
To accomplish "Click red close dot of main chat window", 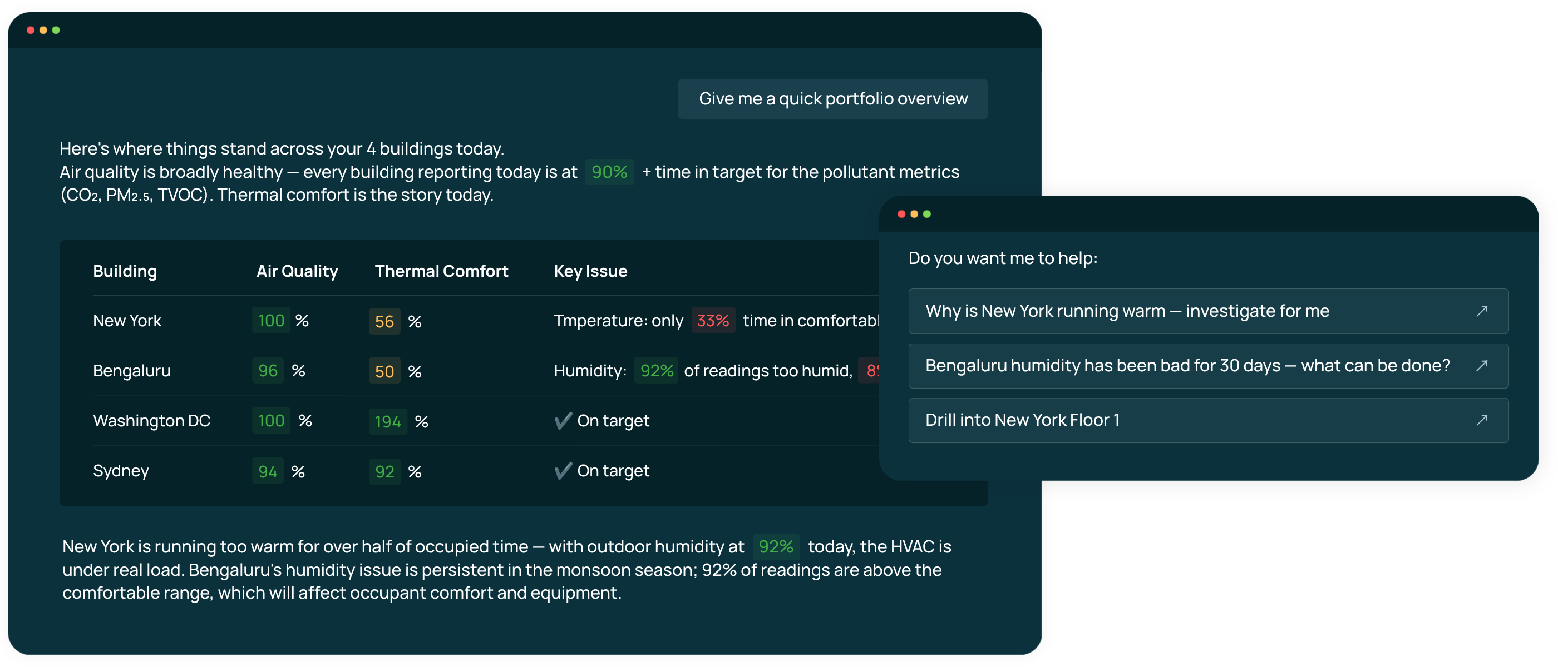I will point(30,30).
